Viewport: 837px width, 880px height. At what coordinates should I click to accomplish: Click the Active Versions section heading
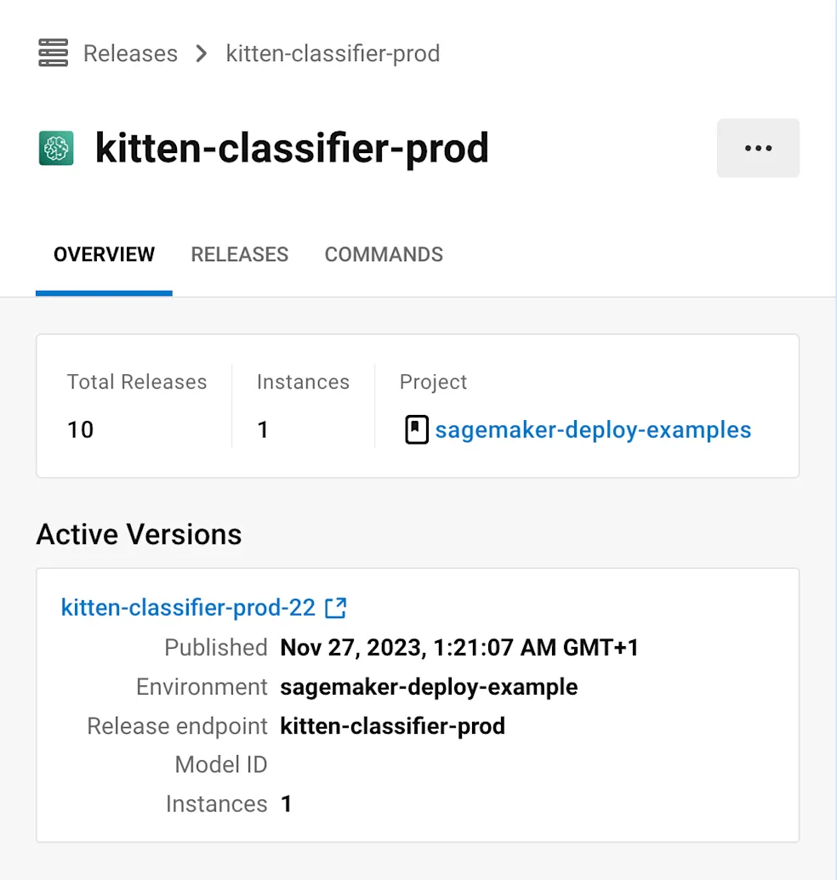click(139, 534)
